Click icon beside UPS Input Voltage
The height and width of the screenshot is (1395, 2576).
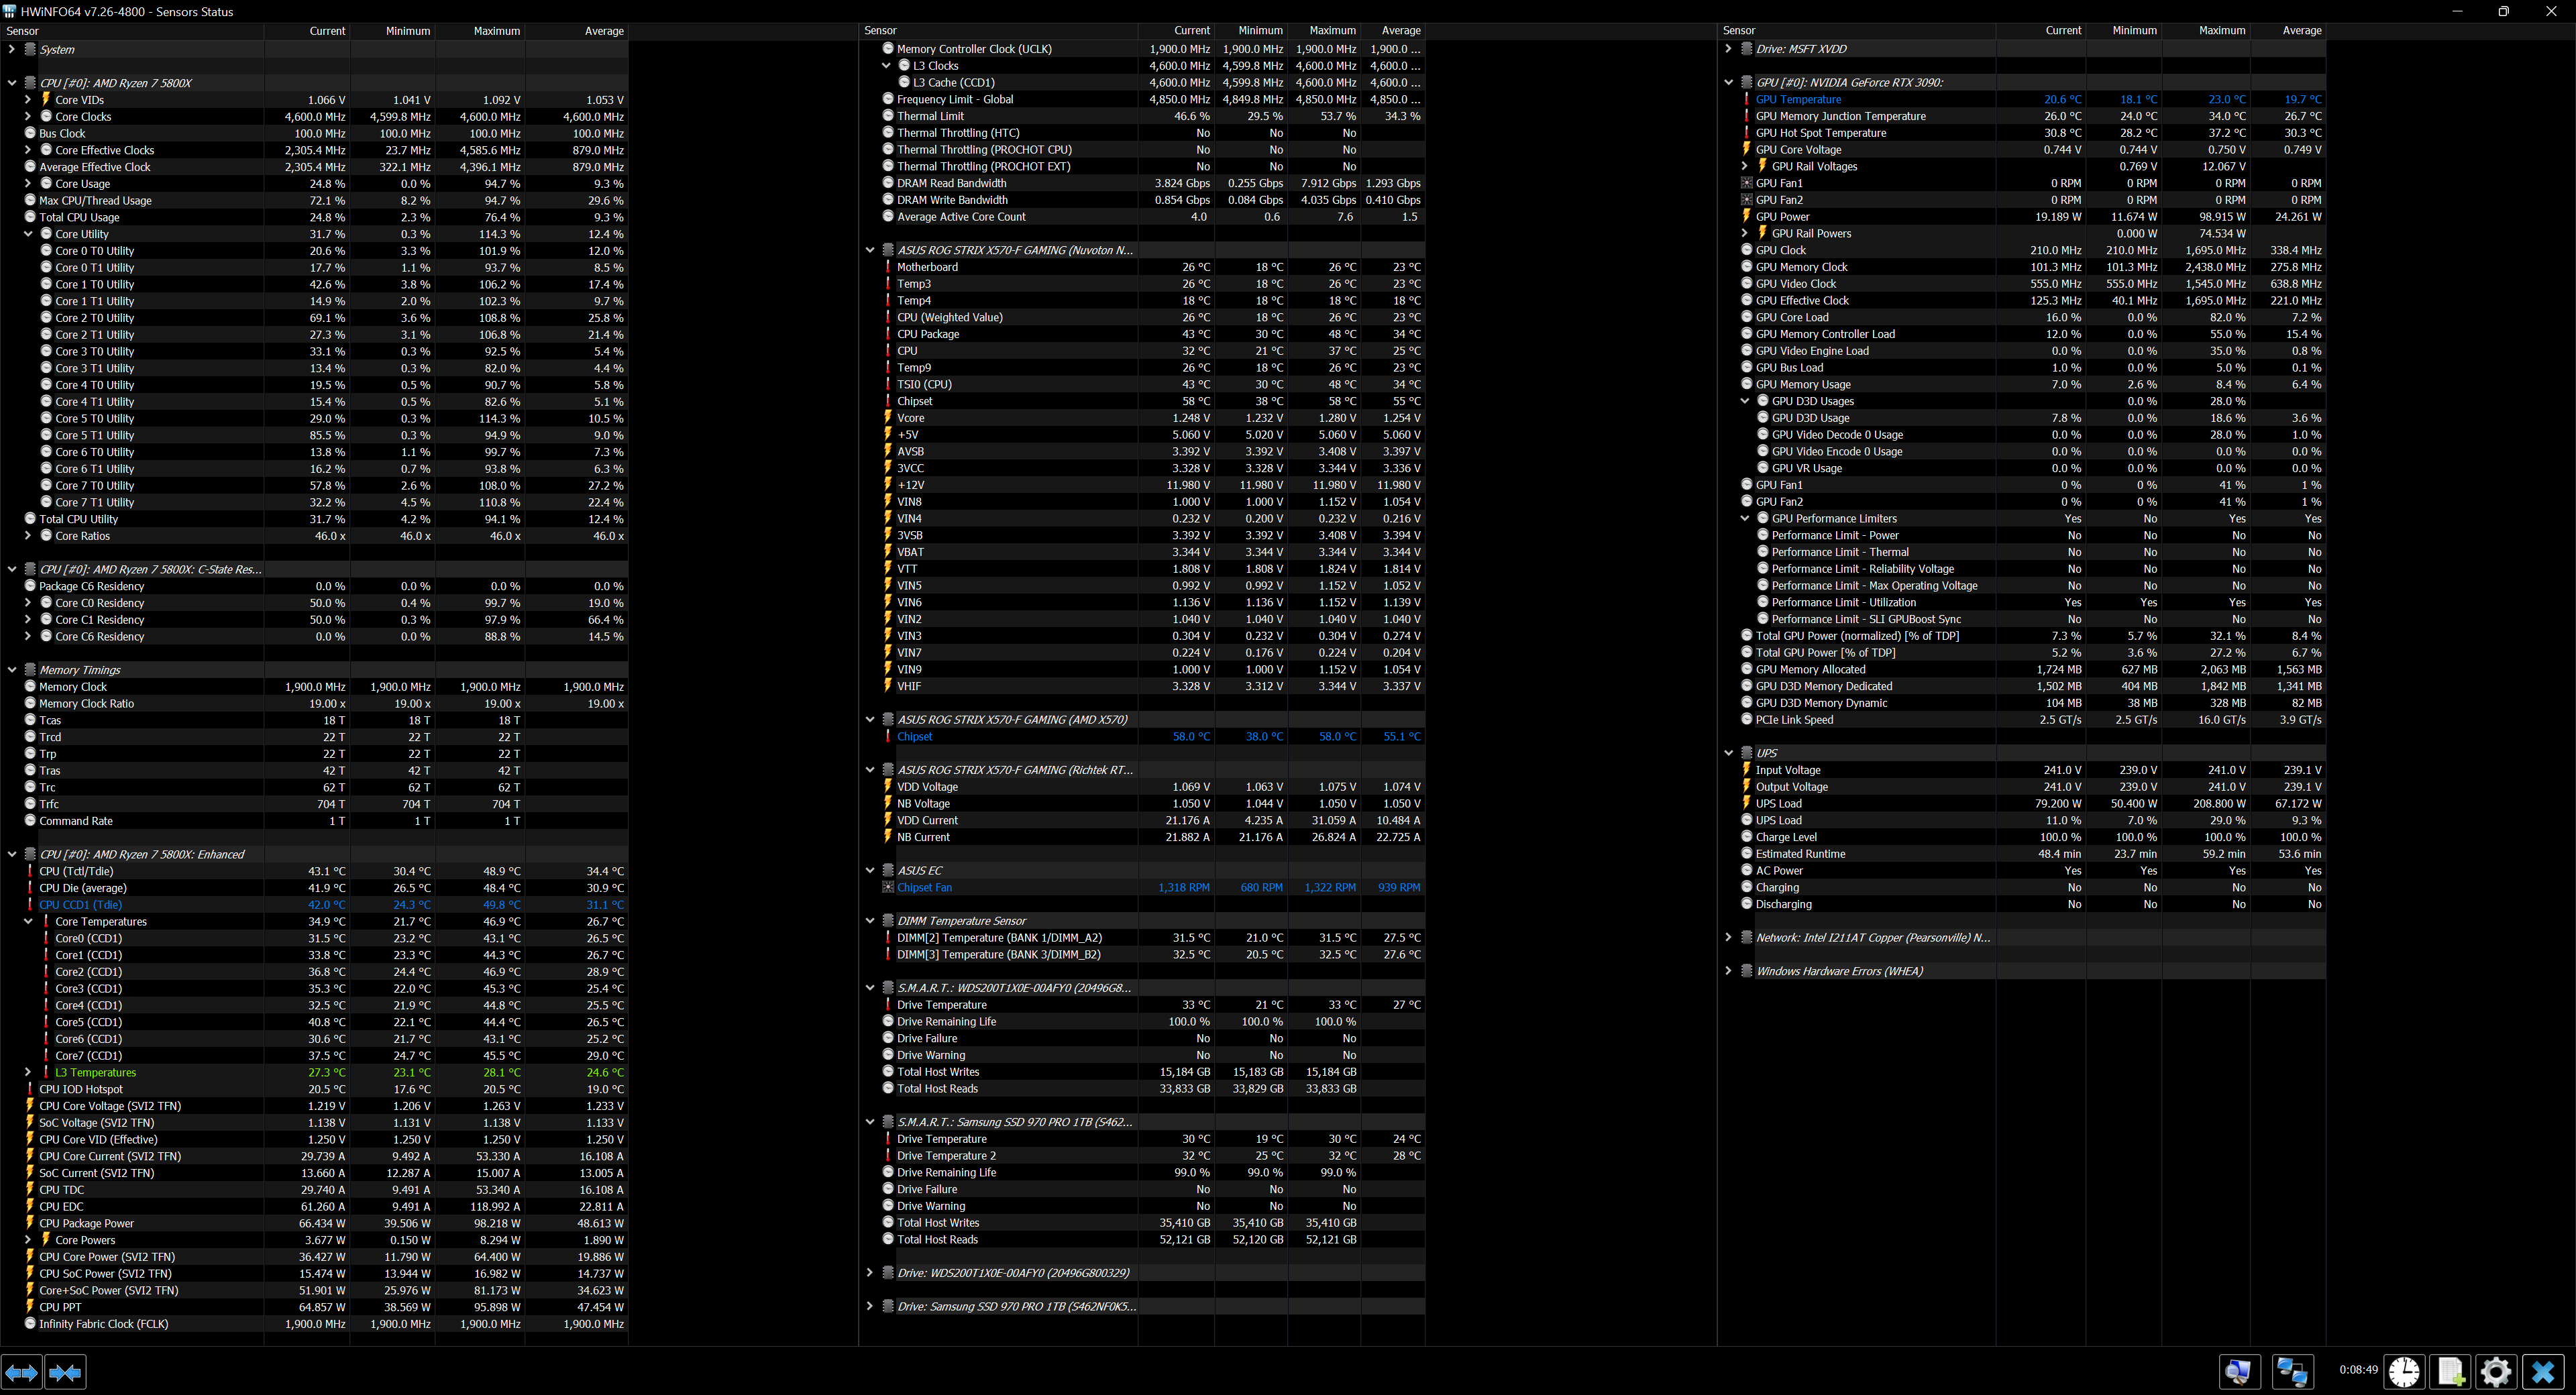1746,769
